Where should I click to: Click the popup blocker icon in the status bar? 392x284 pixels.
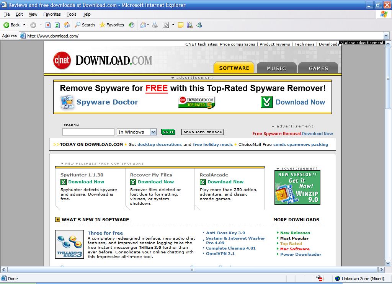point(319,278)
